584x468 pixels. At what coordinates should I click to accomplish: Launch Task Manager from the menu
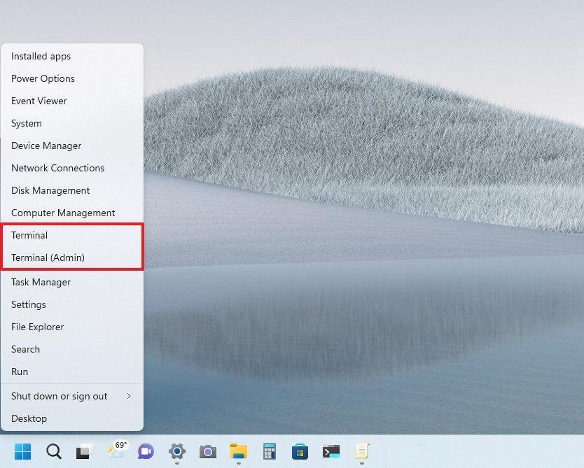[x=41, y=282]
